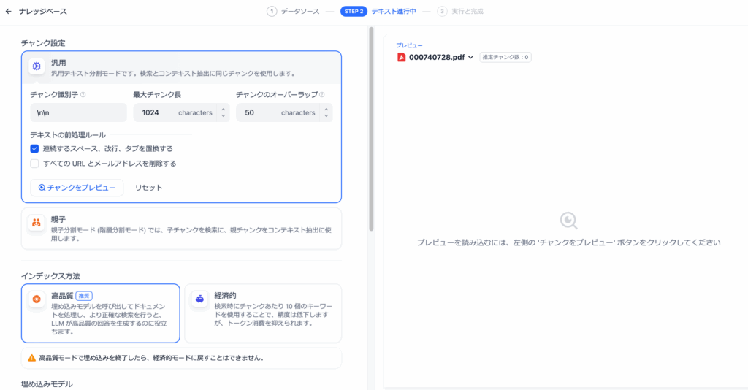Open the 000740728.pdf file dropdown
748x390 pixels.
[x=470, y=57]
